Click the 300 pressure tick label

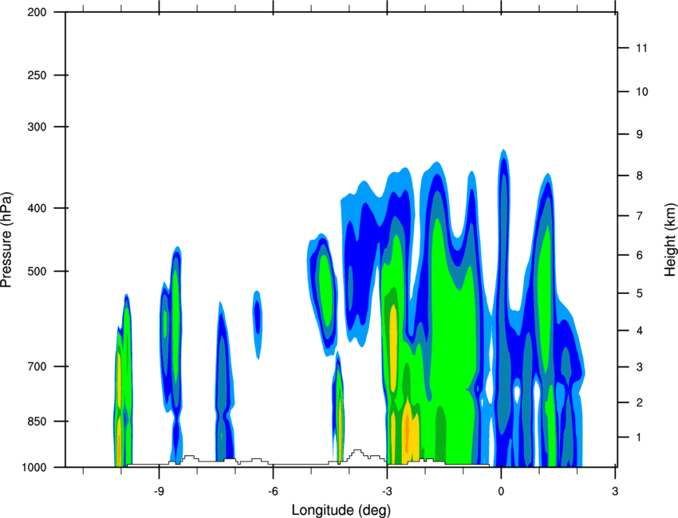click(37, 127)
